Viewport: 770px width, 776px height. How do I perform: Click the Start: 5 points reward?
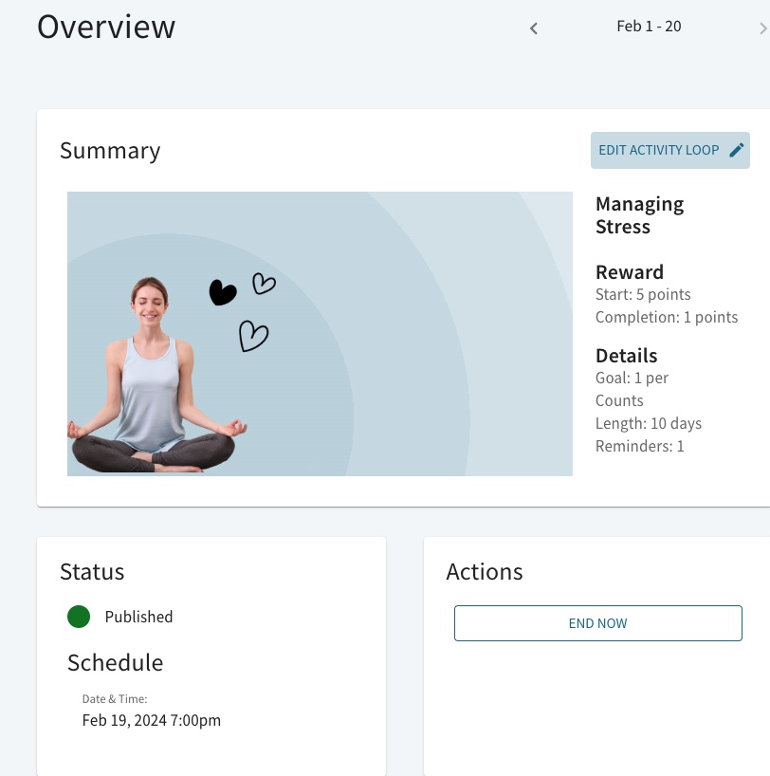643,294
